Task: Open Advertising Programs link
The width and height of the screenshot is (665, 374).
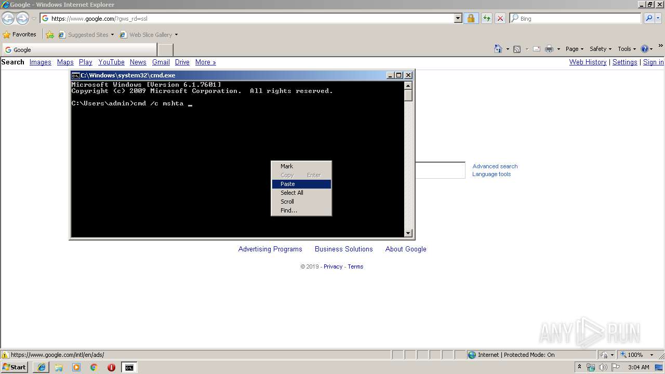Action: 270,249
